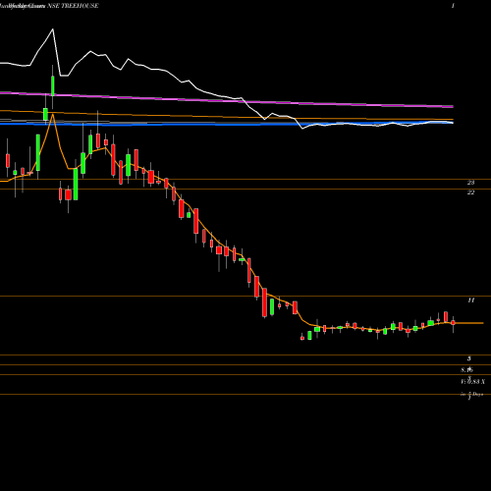Select the price axis label 11
The image size is (491, 491).
click(x=470, y=300)
